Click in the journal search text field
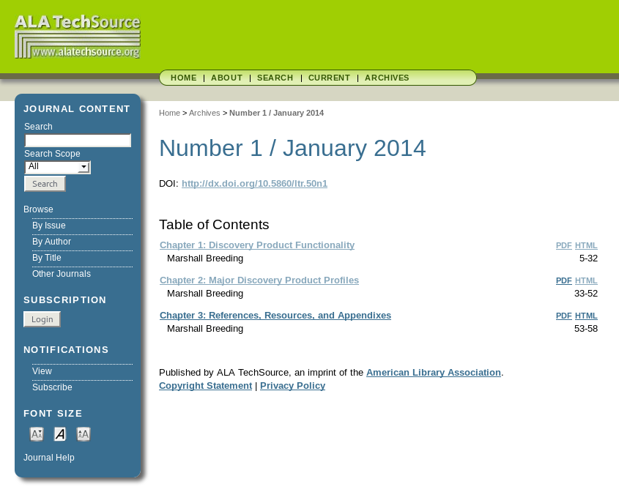 78,141
